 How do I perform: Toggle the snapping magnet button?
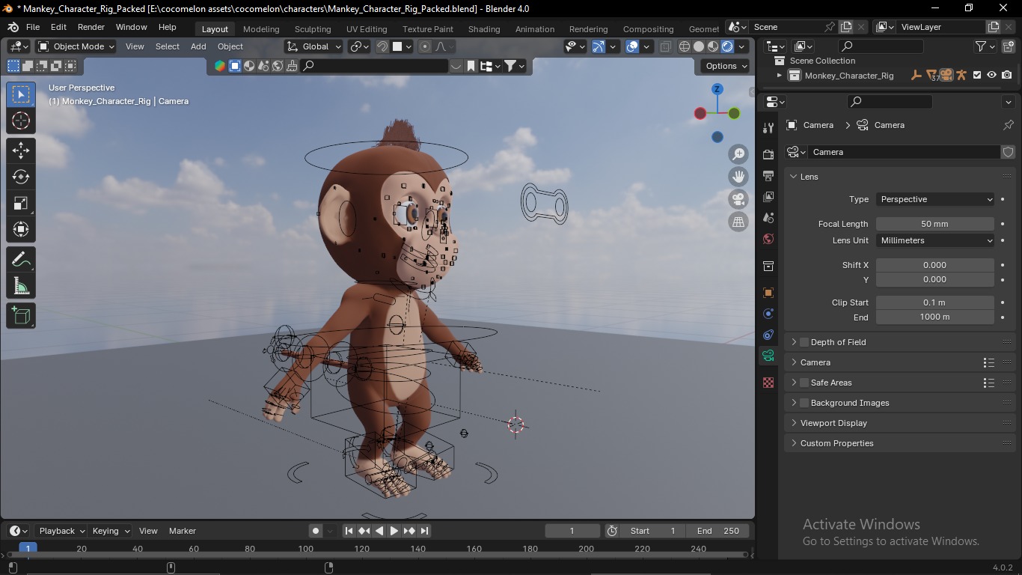point(382,46)
